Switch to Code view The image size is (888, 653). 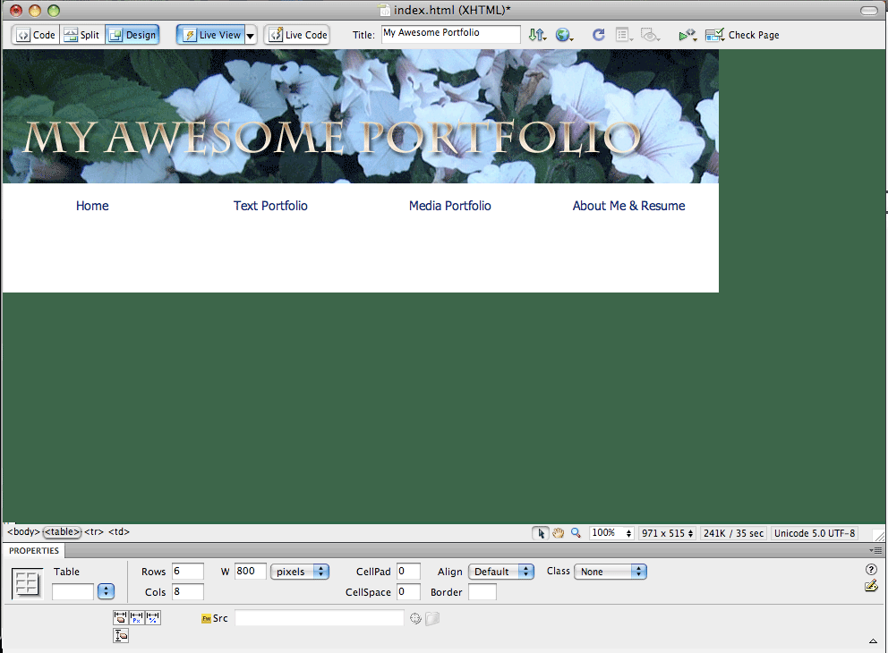[36, 35]
